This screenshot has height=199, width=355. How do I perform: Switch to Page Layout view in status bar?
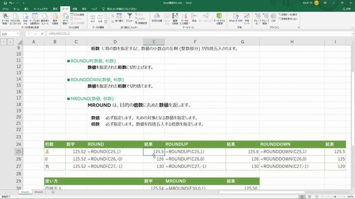(x=310, y=197)
